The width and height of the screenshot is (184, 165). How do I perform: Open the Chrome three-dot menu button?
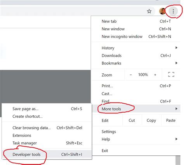(173, 11)
